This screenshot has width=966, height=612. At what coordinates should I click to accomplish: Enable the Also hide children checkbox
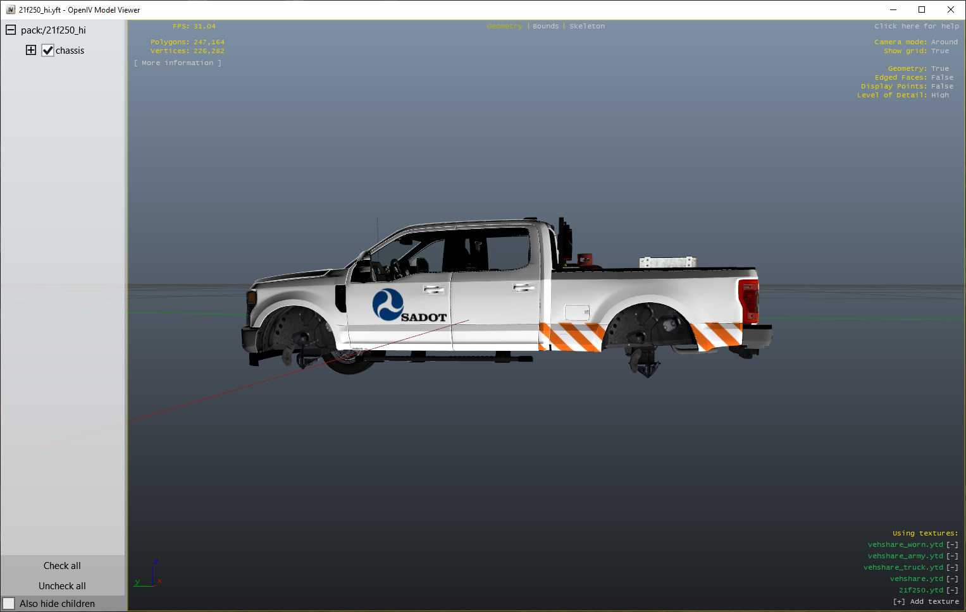pos(9,604)
